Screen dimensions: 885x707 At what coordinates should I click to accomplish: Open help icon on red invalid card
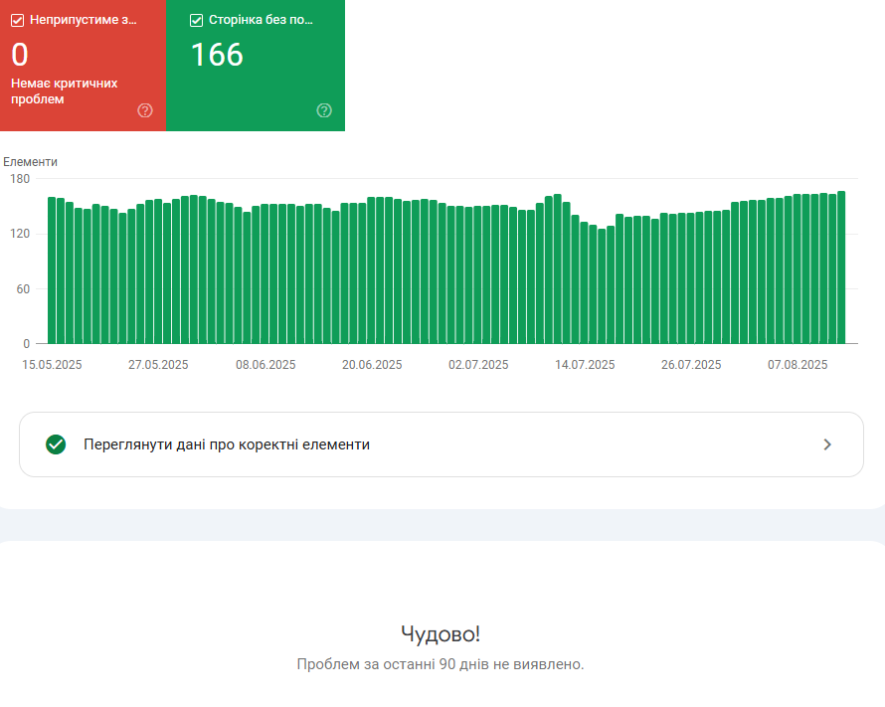pos(145,110)
